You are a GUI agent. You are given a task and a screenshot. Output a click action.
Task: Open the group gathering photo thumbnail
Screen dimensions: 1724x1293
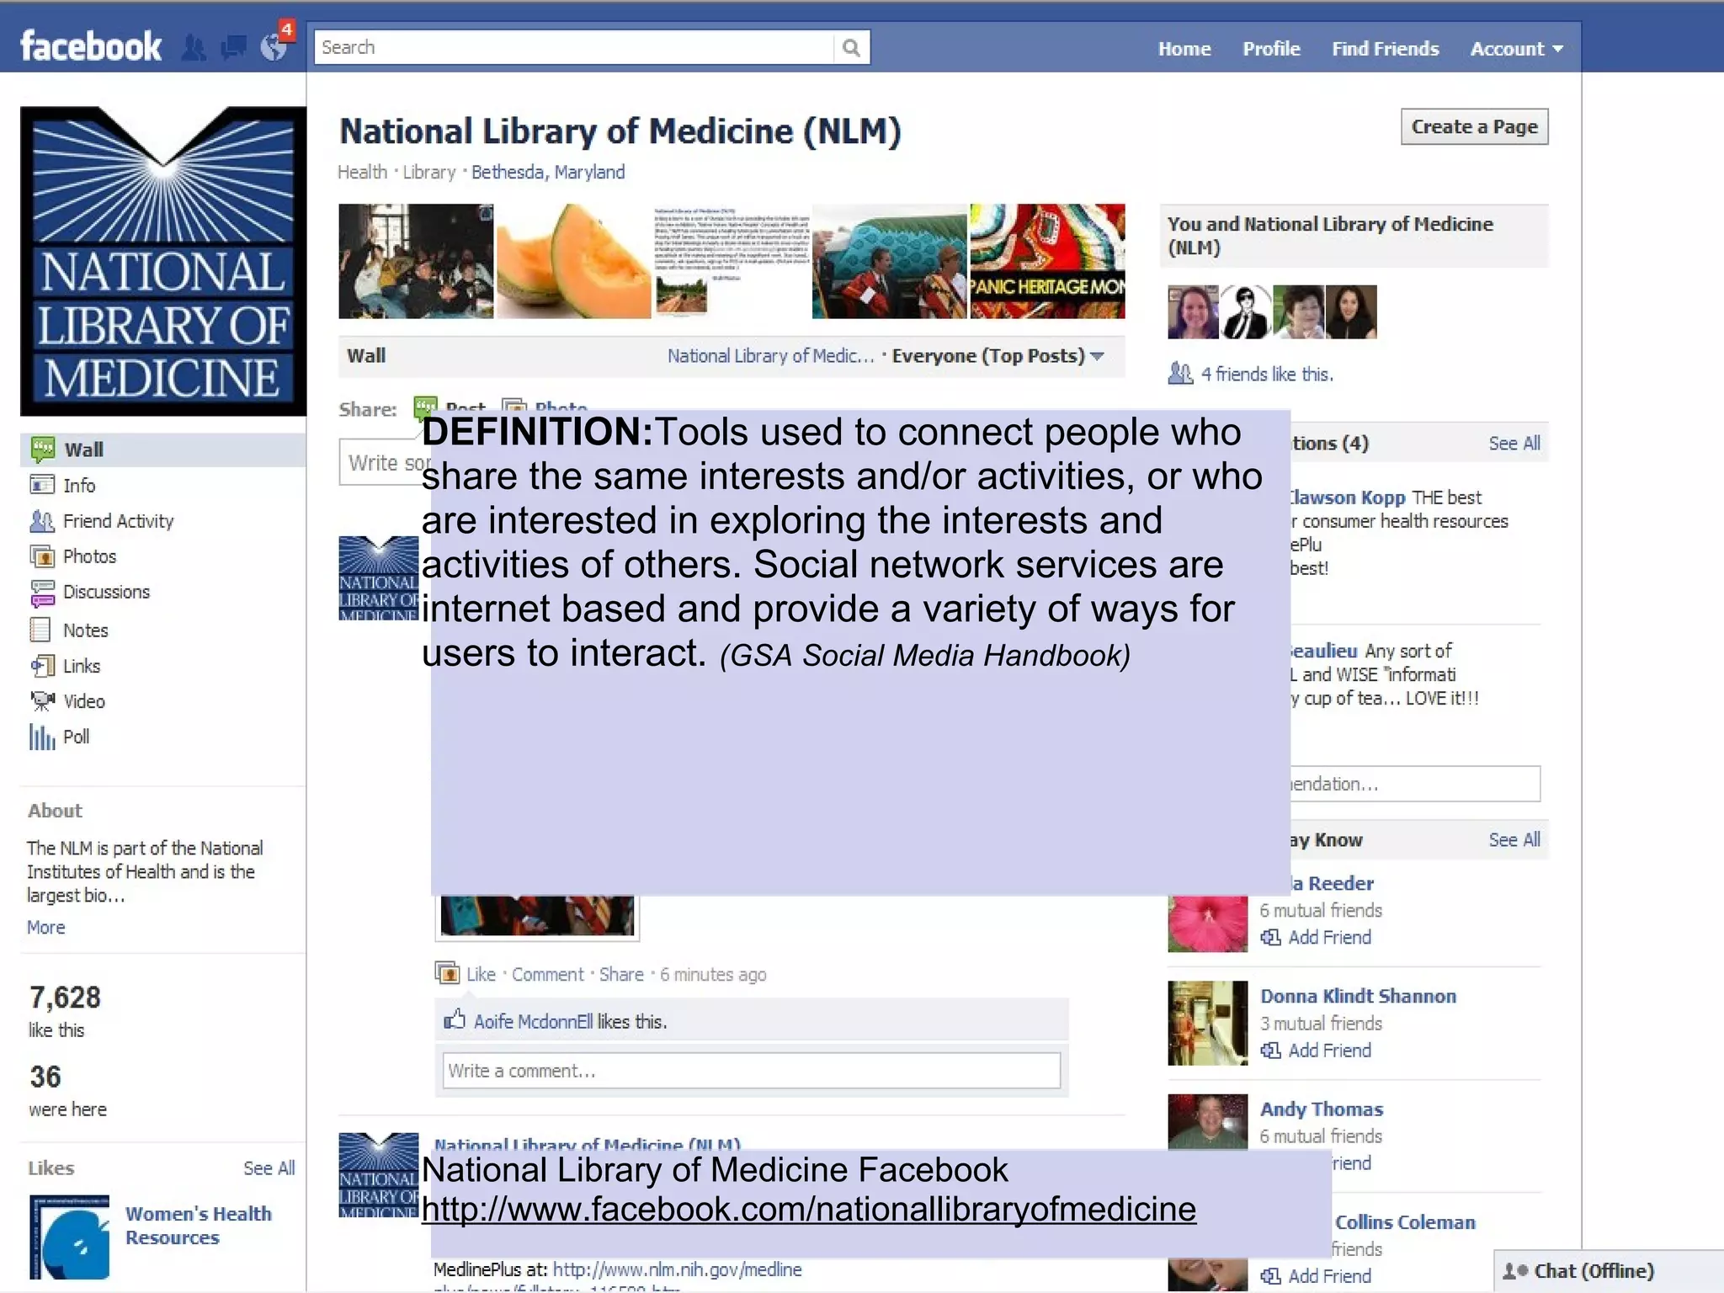tap(416, 261)
